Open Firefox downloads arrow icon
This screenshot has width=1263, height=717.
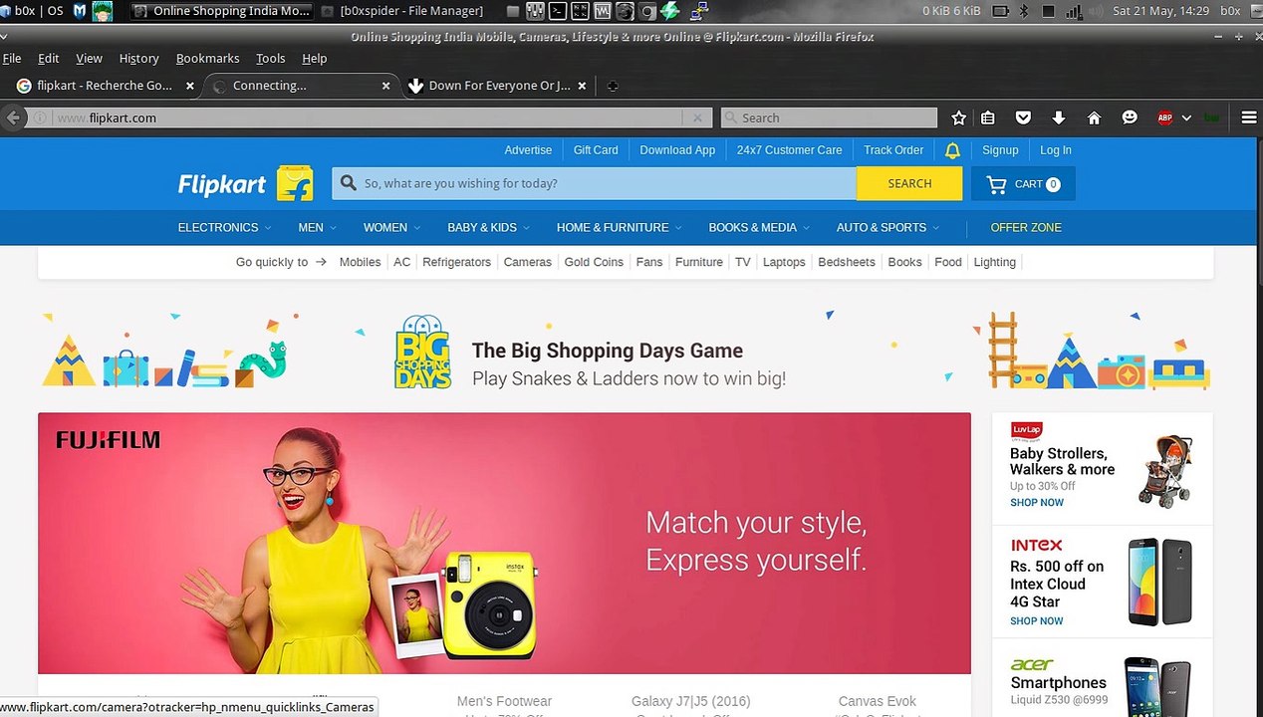pyautogui.click(x=1059, y=118)
